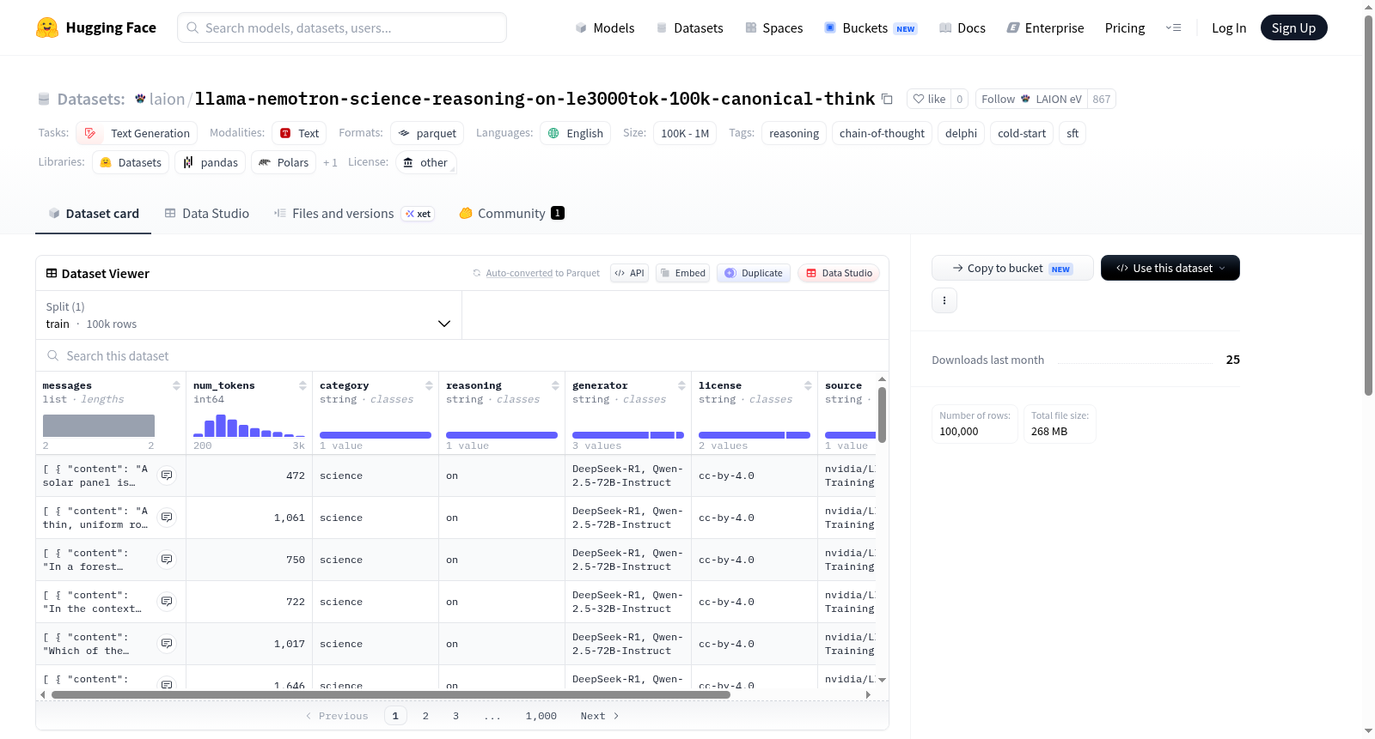Click the Log In link
This screenshot has height=739, width=1375.
click(1229, 28)
